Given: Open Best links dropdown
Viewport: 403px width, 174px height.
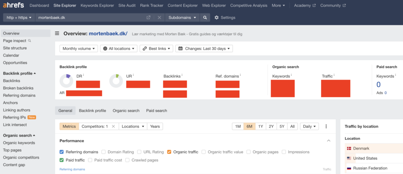Looking at the screenshot, I should click(x=157, y=48).
